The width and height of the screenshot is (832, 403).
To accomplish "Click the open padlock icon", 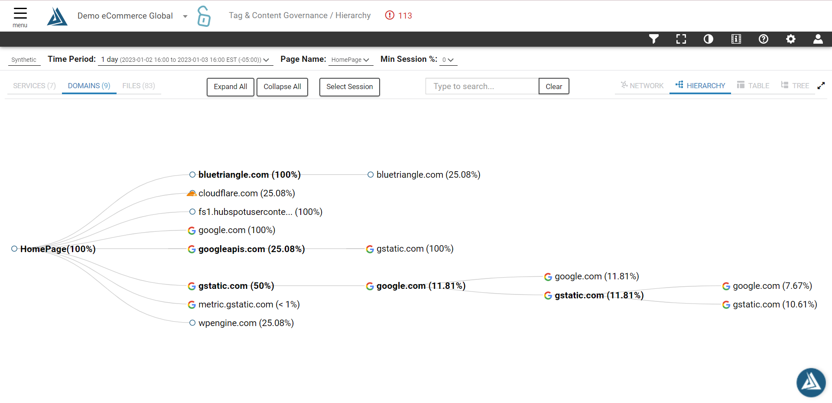I will coord(204,16).
